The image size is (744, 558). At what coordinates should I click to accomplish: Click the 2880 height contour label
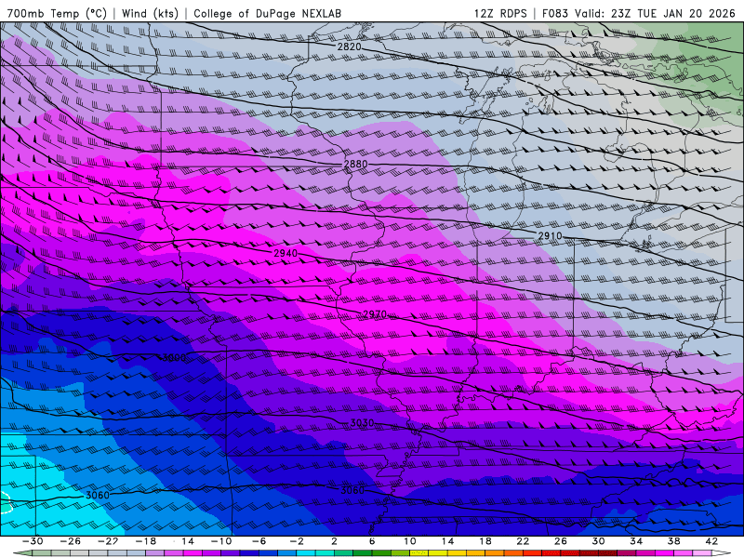tap(355, 165)
